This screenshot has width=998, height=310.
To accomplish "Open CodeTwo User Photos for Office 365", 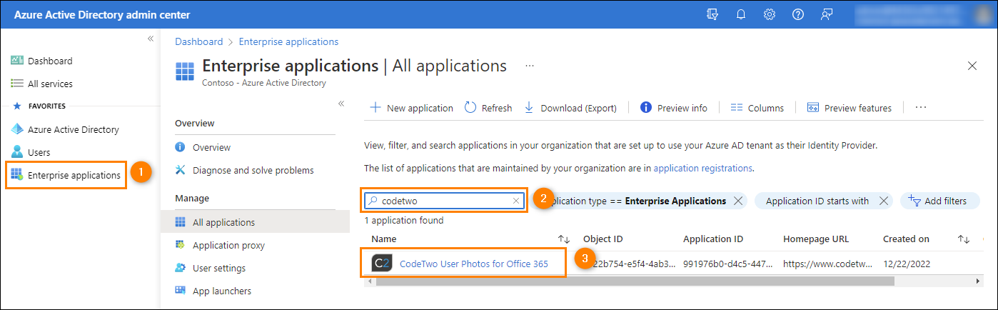I will click(473, 264).
